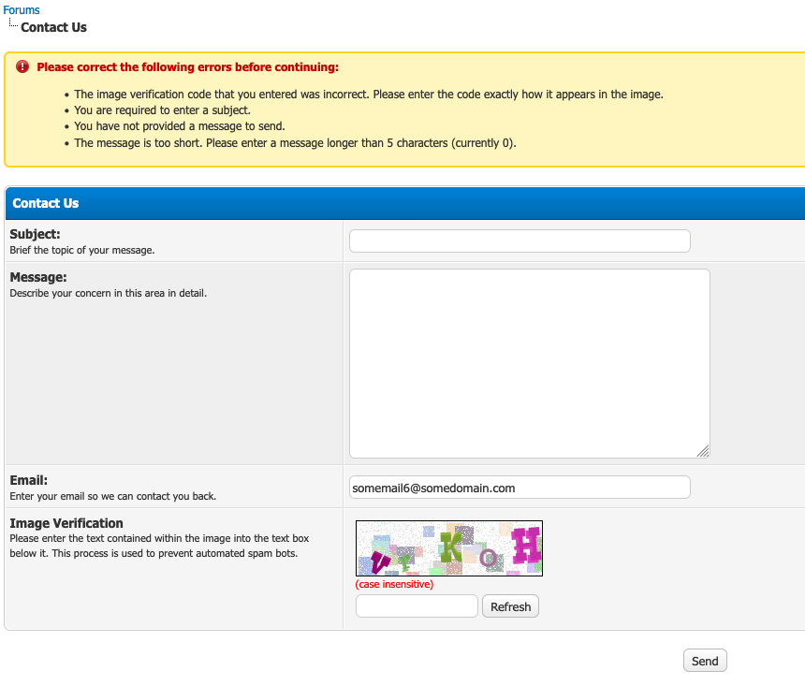Click the 'Subject:' field label
805x700 pixels.
coord(35,234)
